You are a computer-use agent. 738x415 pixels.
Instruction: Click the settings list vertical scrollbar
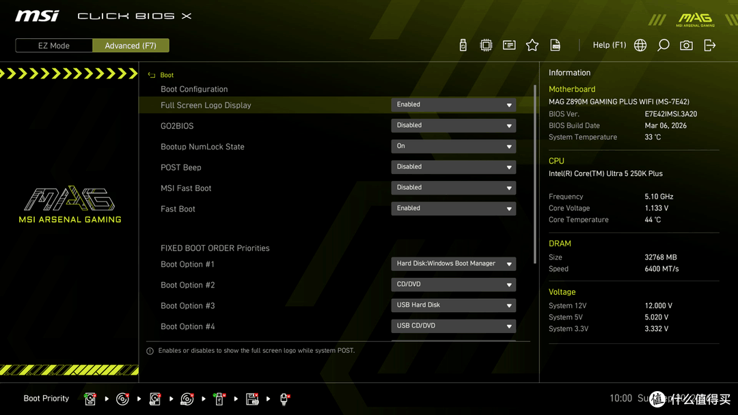point(534,174)
